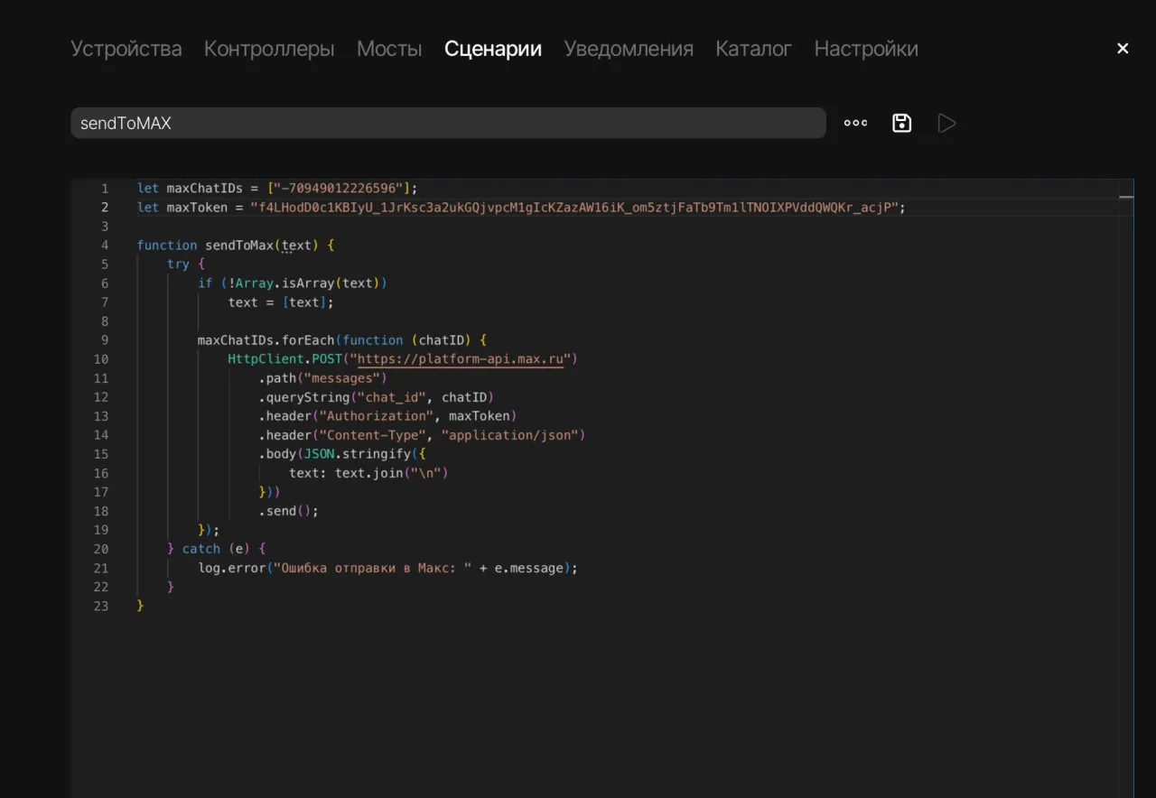This screenshot has height=798, width=1156.
Task: Open the Контроллеры tab
Action: click(269, 49)
